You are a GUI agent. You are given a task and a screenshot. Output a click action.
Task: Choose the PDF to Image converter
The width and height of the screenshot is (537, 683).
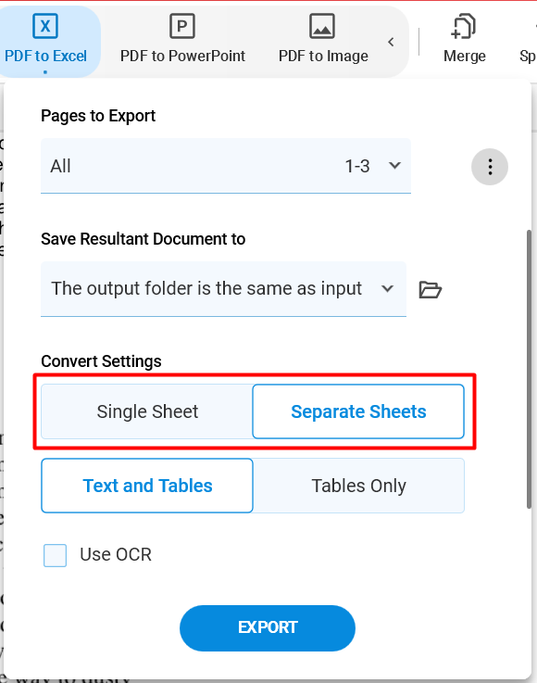323,42
